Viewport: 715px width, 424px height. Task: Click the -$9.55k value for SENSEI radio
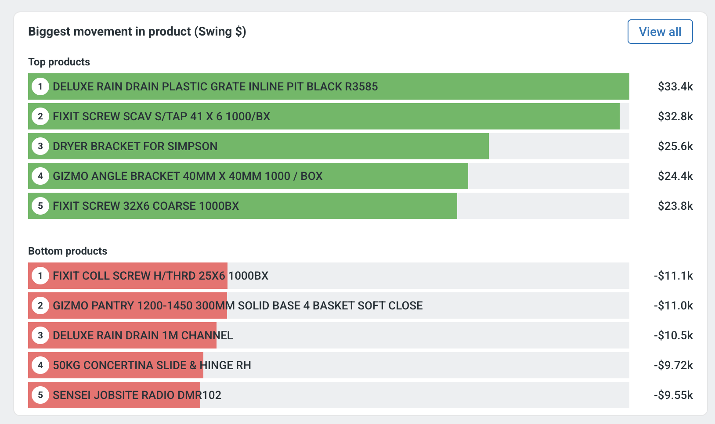pyautogui.click(x=673, y=395)
